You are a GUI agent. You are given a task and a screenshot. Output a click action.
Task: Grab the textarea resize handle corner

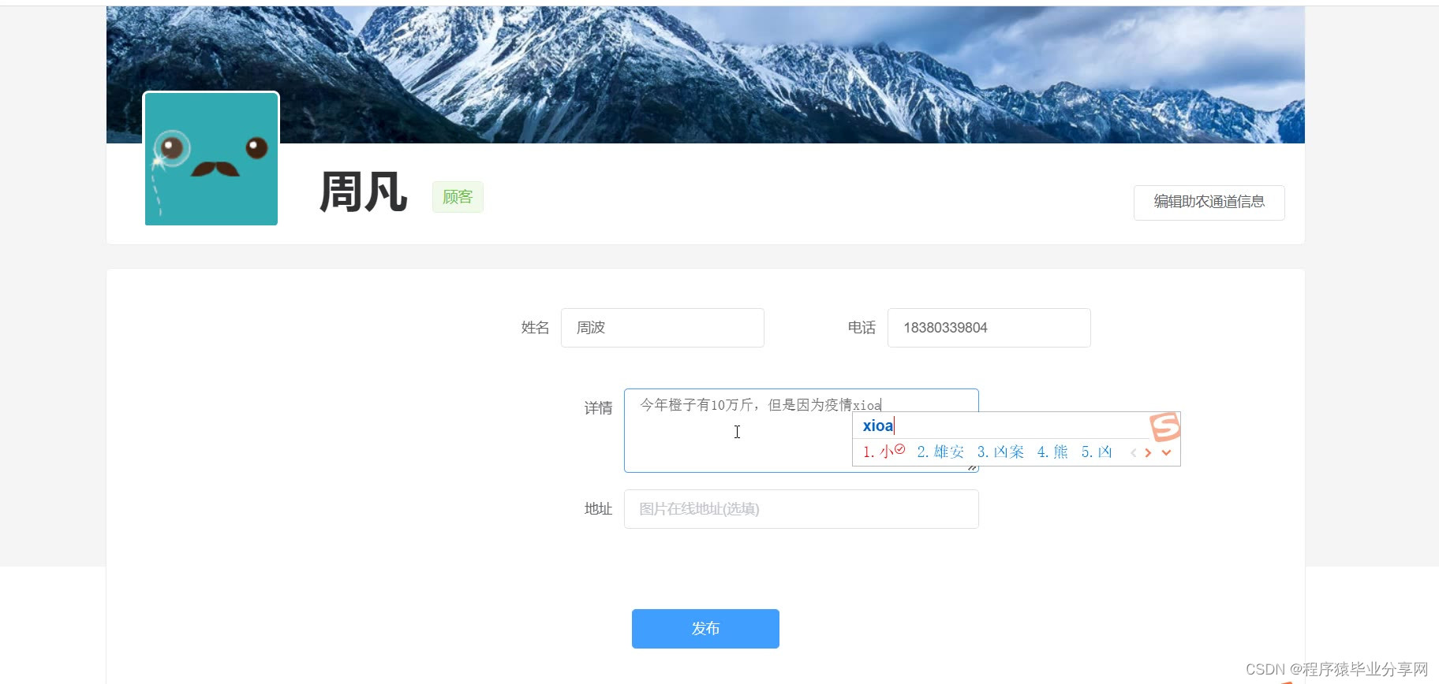click(973, 467)
